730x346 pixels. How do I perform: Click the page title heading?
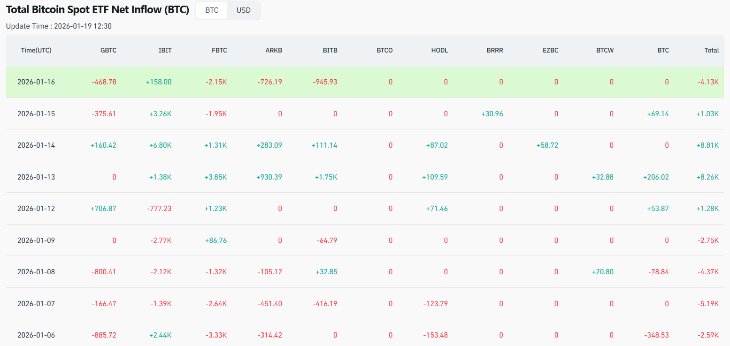(x=96, y=9)
